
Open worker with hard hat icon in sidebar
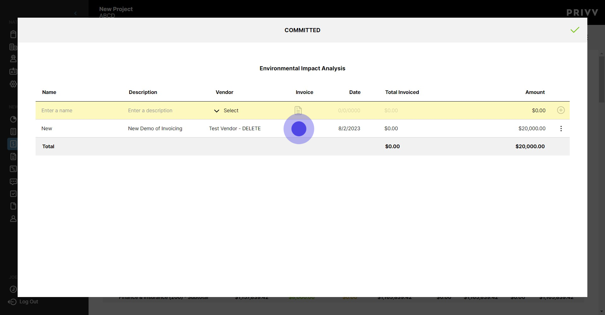click(x=13, y=59)
